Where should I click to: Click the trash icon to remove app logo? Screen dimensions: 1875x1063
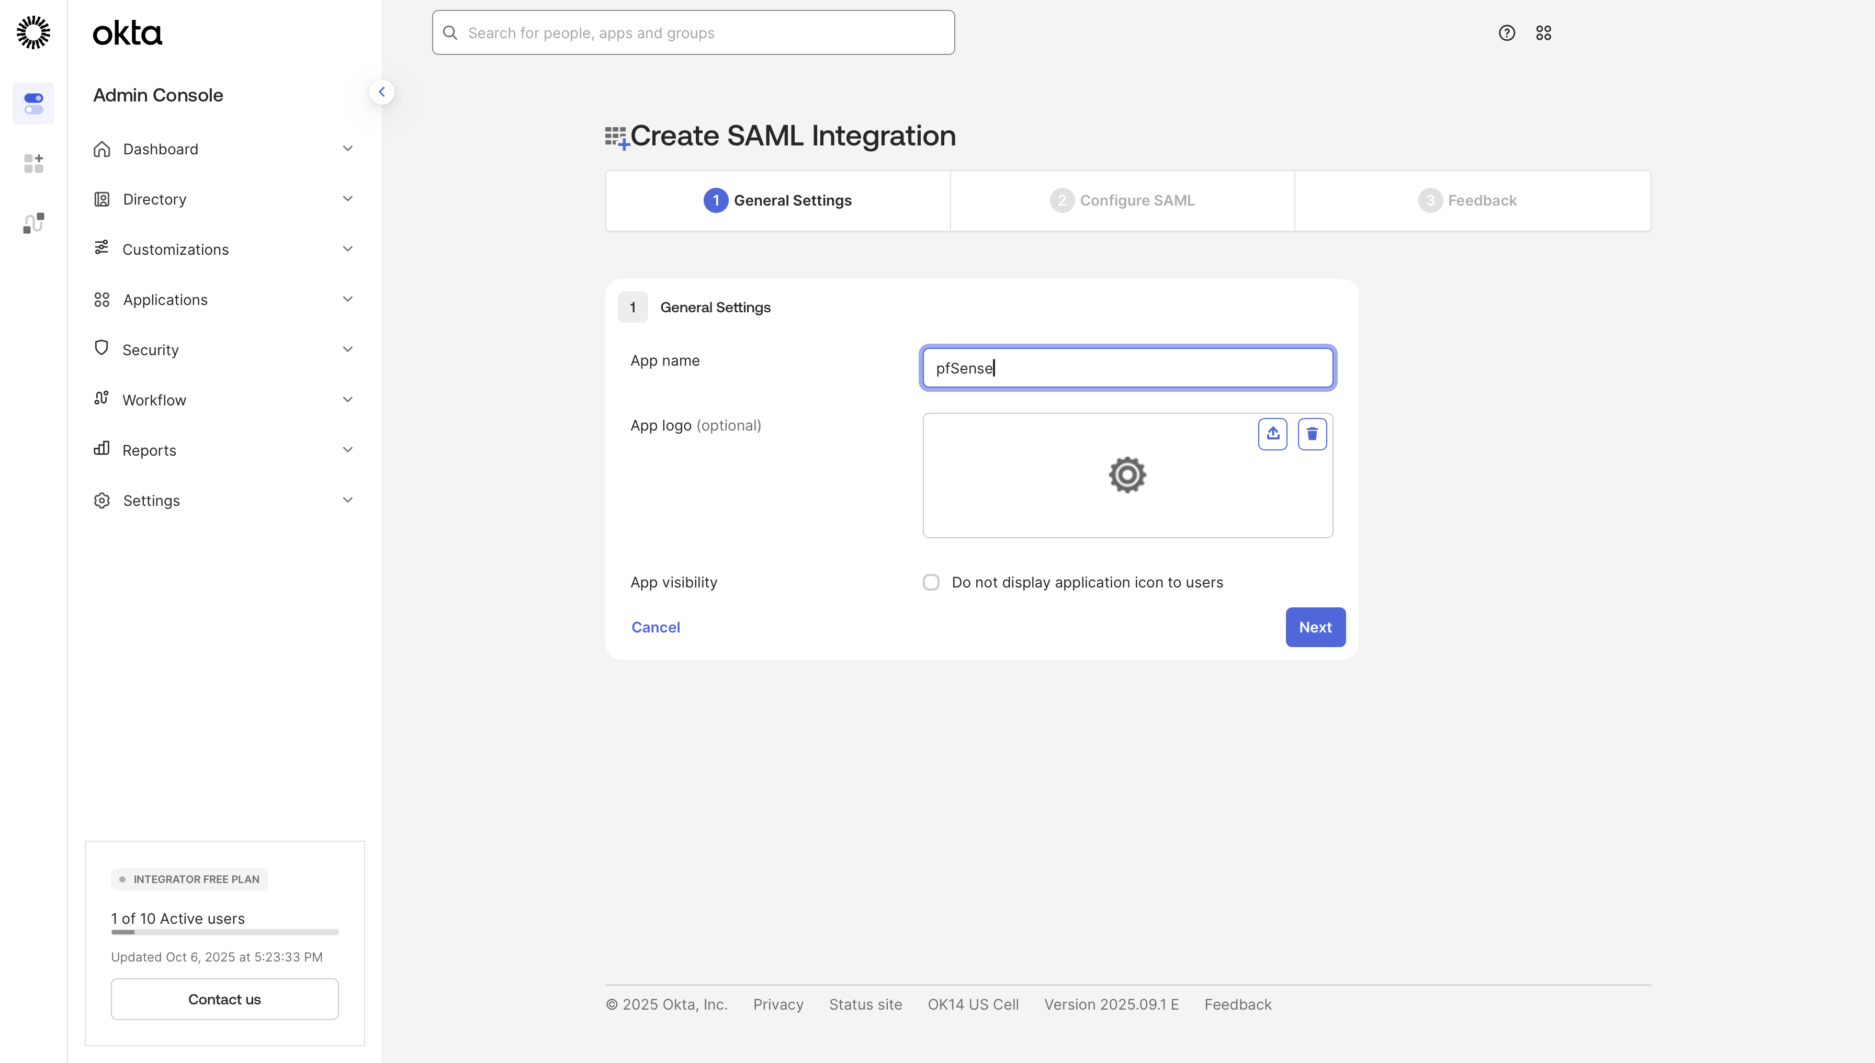[1312, 434]
